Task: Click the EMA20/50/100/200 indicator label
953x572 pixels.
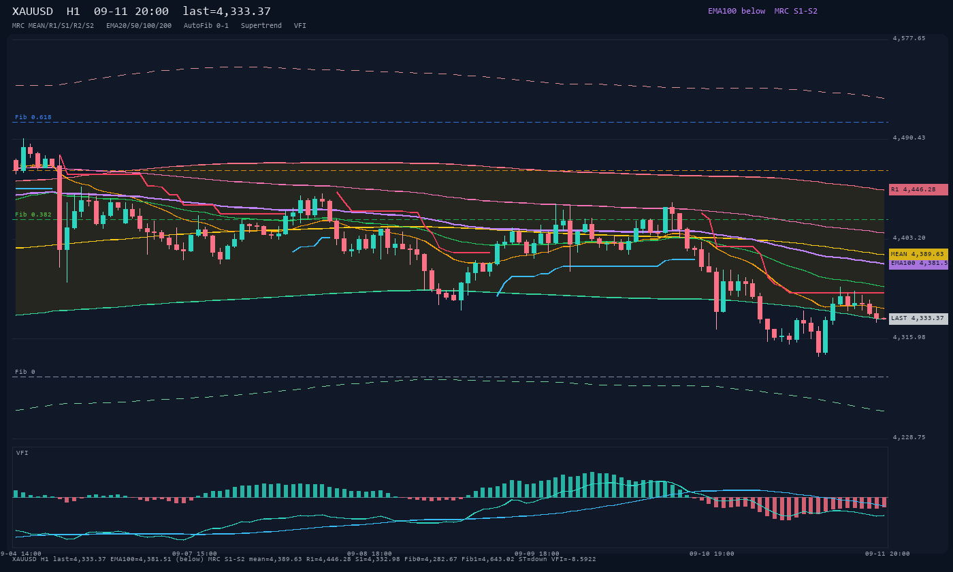Action: (x=139, y=26)
